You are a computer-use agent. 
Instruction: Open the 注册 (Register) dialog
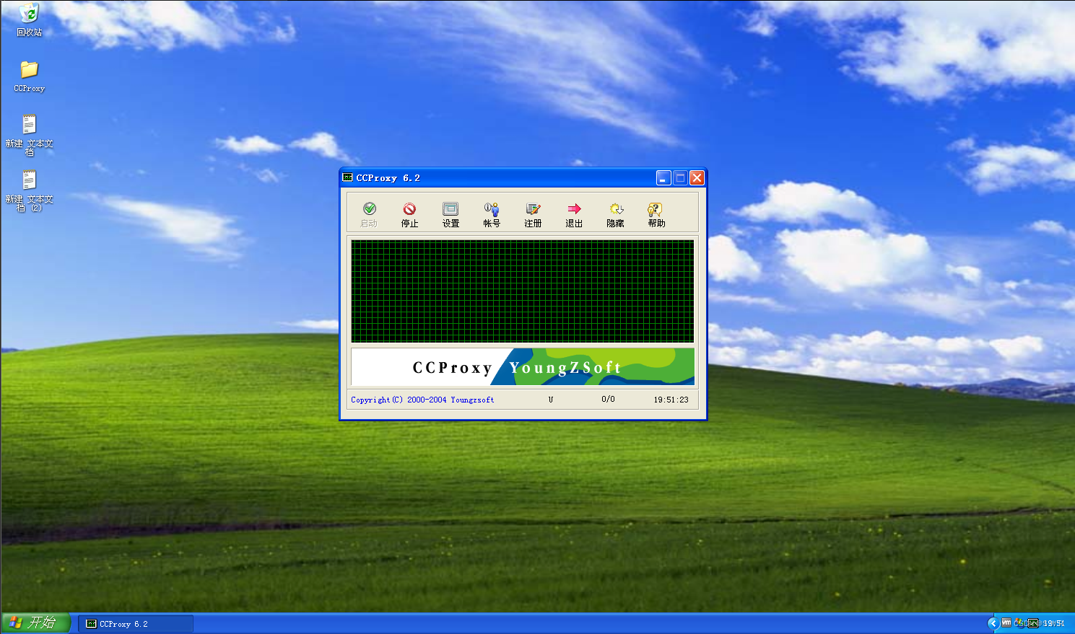533,215
